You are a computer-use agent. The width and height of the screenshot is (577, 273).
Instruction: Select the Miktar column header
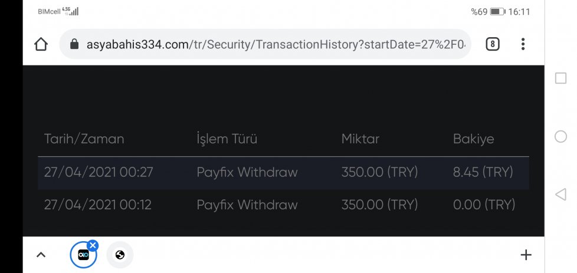point(360,139)
